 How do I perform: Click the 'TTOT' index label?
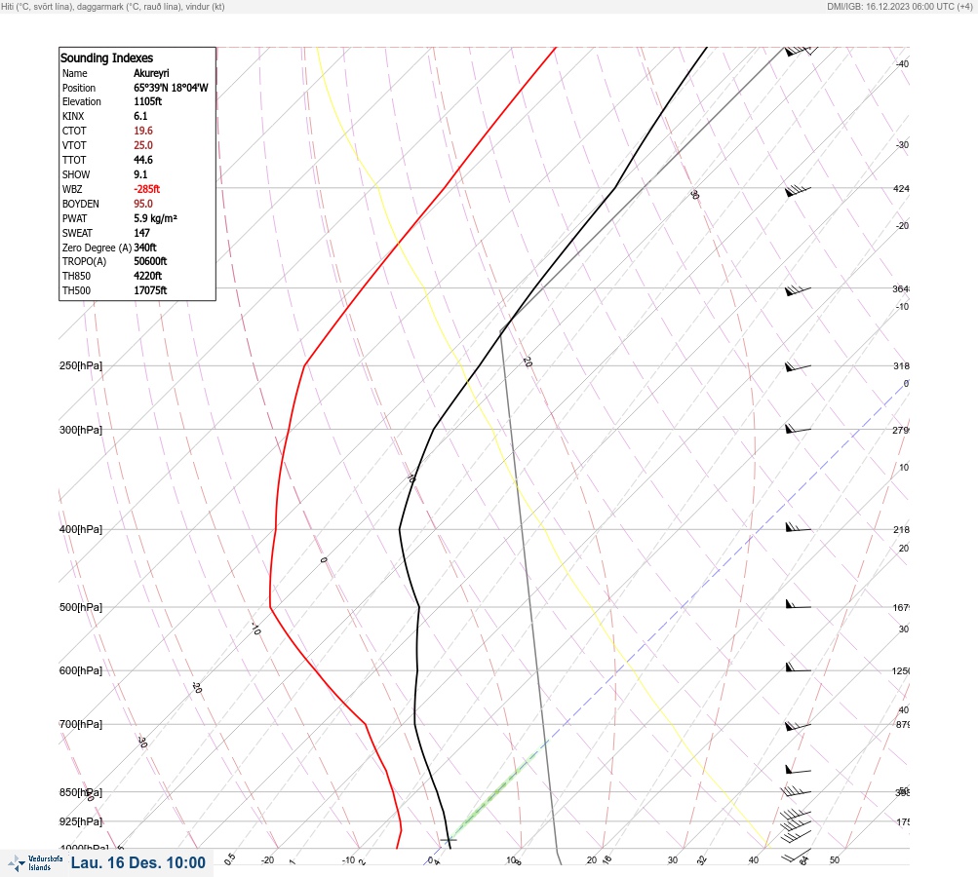coord(73,160)
